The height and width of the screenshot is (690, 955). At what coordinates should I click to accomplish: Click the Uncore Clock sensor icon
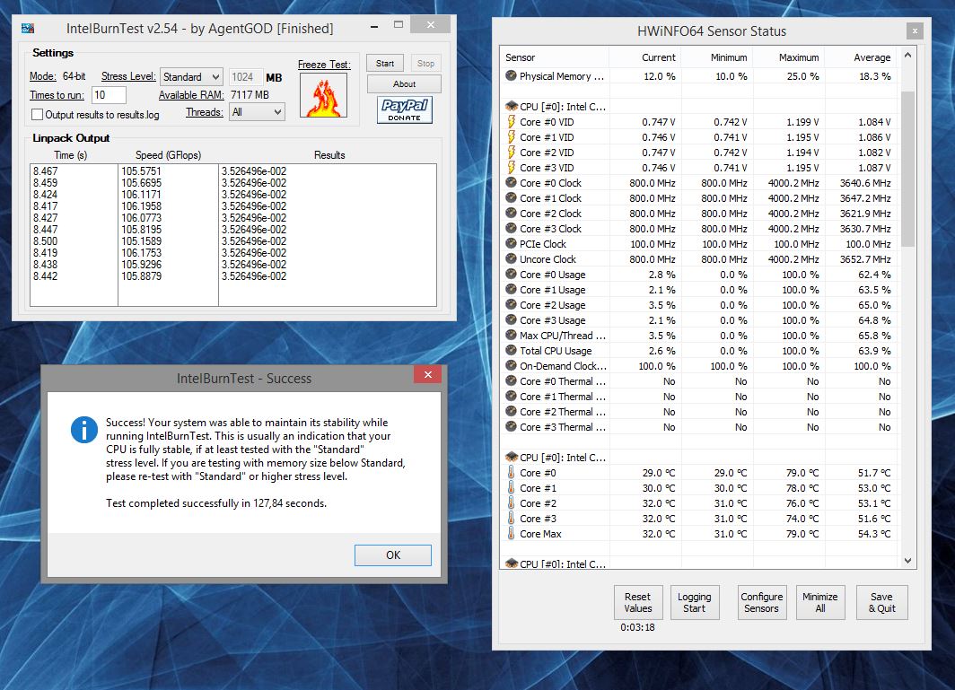tap(511, 258)
